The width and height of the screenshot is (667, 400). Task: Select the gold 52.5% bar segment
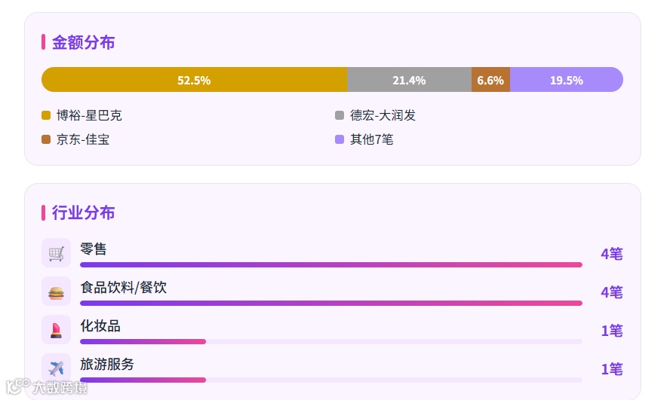194,80
